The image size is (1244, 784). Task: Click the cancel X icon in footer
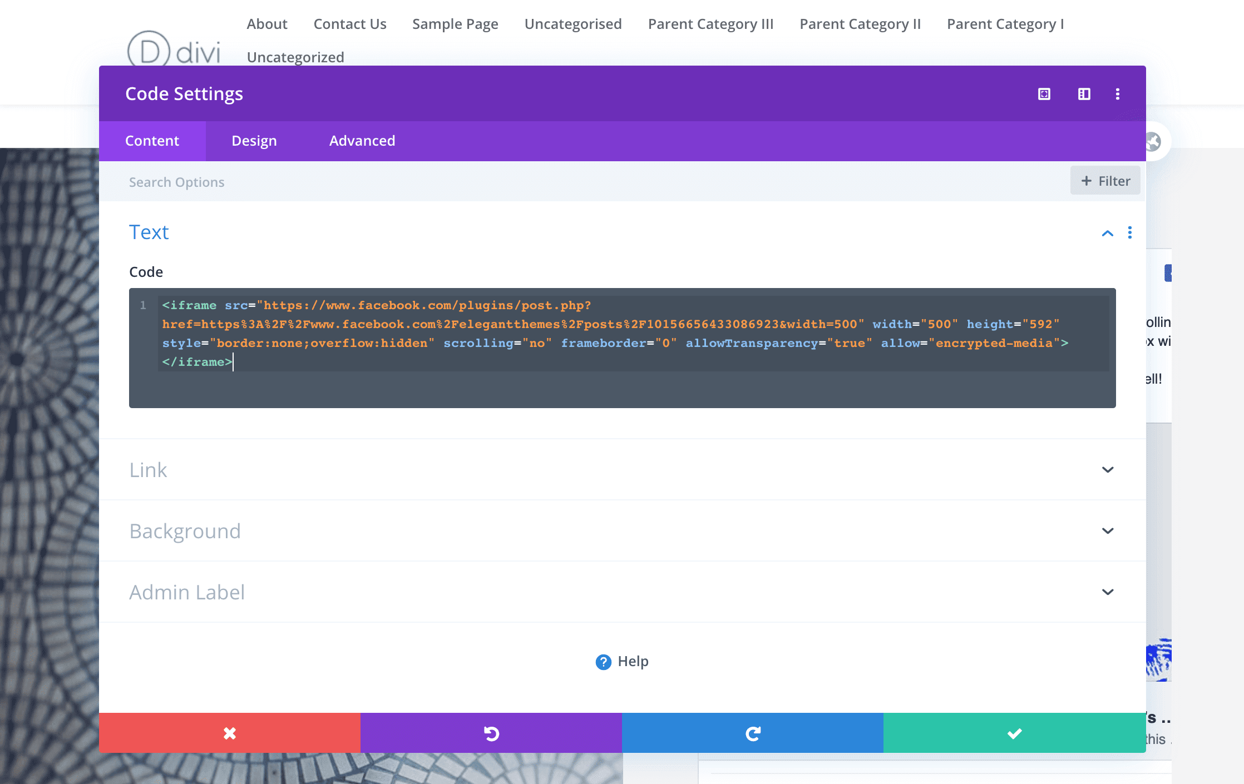(229, 733)
